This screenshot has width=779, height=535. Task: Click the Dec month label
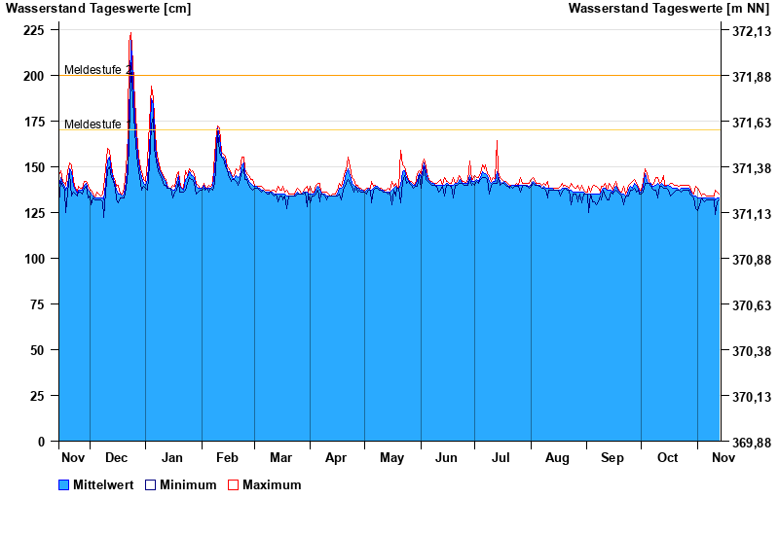click(117, 458)
